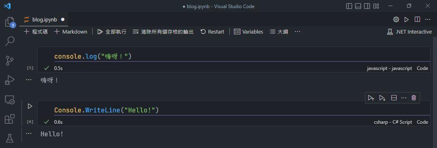Select the blog.ipynb editor tab
The image size is (437, 148).
[45, 19]
